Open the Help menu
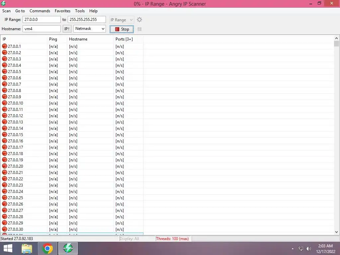Screen dimensions: 340x255 (x=93, y=11)
